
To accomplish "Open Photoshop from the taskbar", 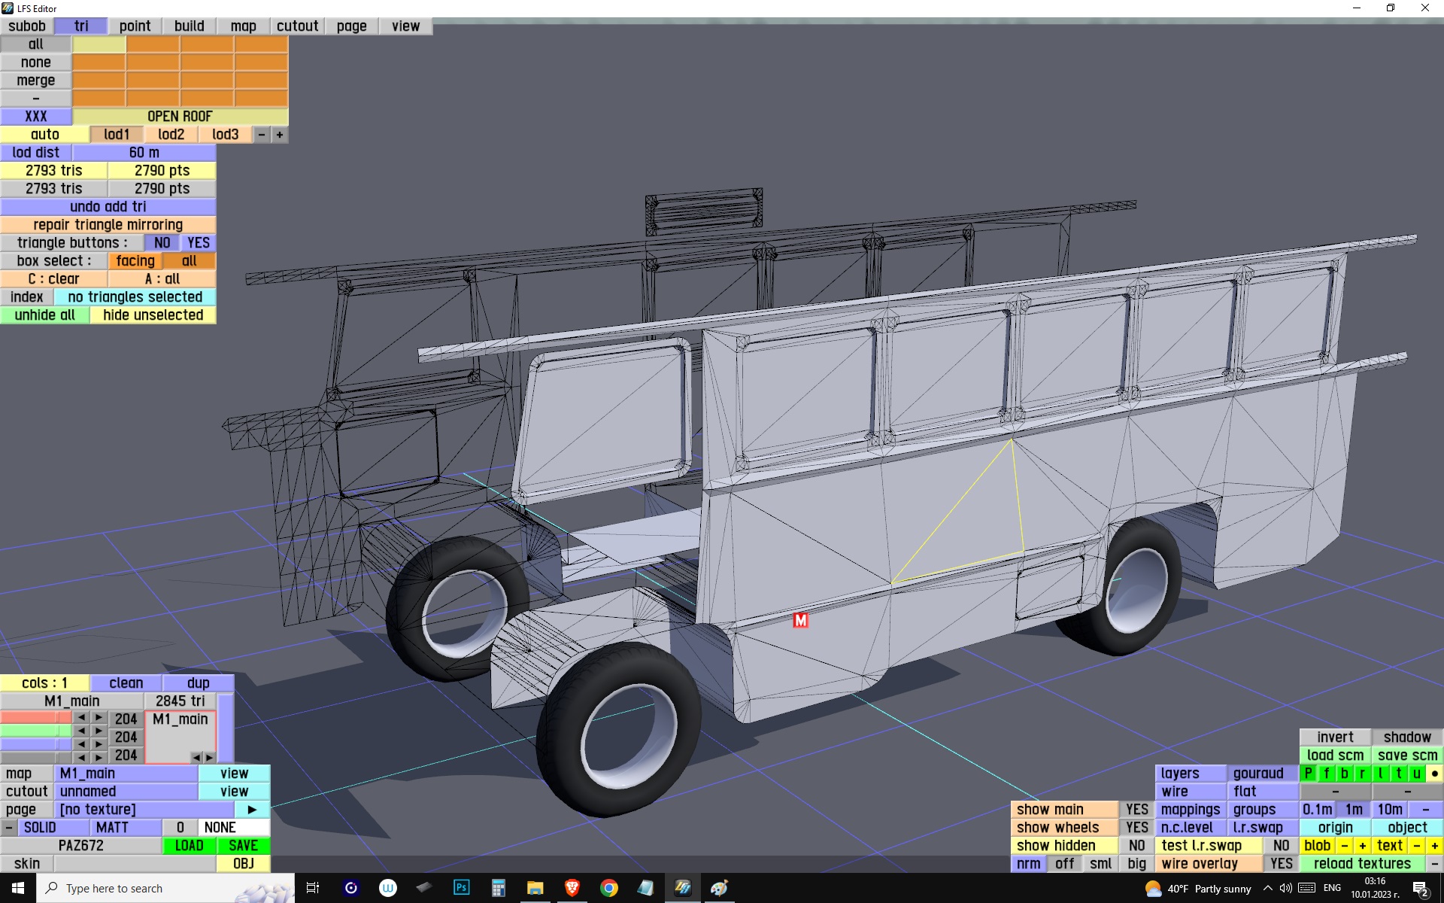I will pos(461,888).
